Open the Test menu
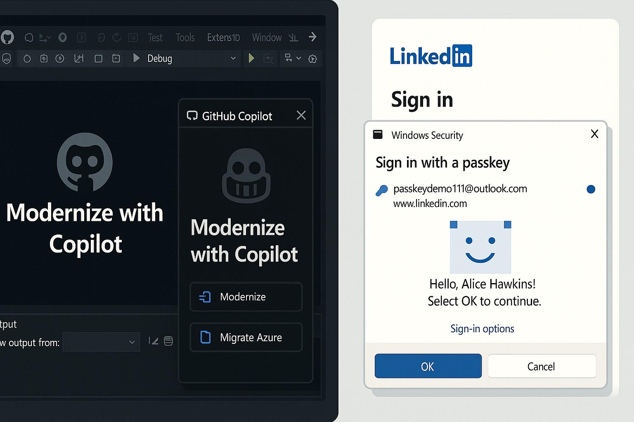The image size is (634, 422). (155, 38)
